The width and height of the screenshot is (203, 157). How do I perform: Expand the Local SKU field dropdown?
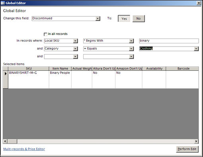click(75, 41)
